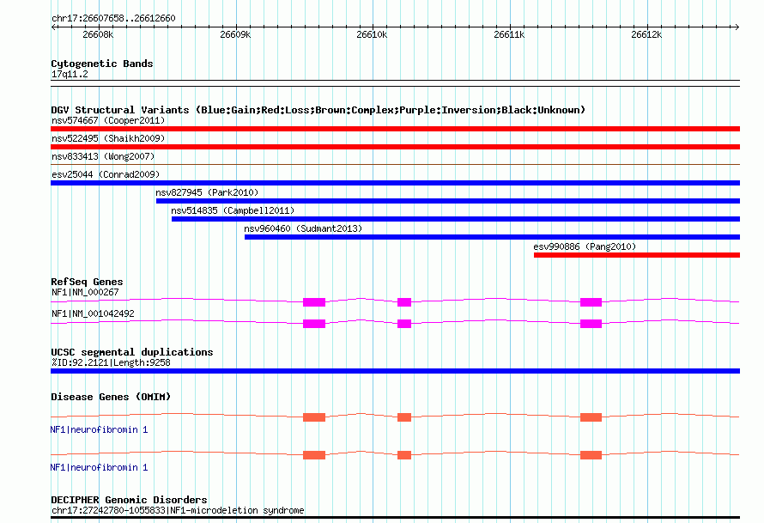Click the NF1|NM_000267 transcript label
This screenshot has width=764, height=523.
coord(85,293)
